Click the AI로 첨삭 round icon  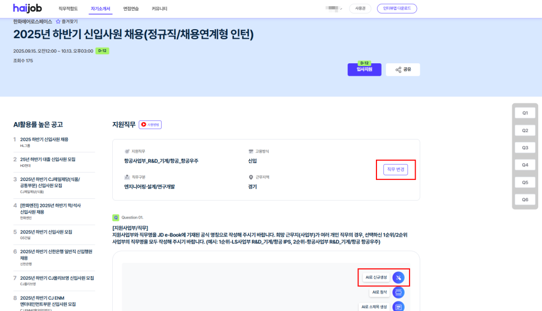point(398,293)
